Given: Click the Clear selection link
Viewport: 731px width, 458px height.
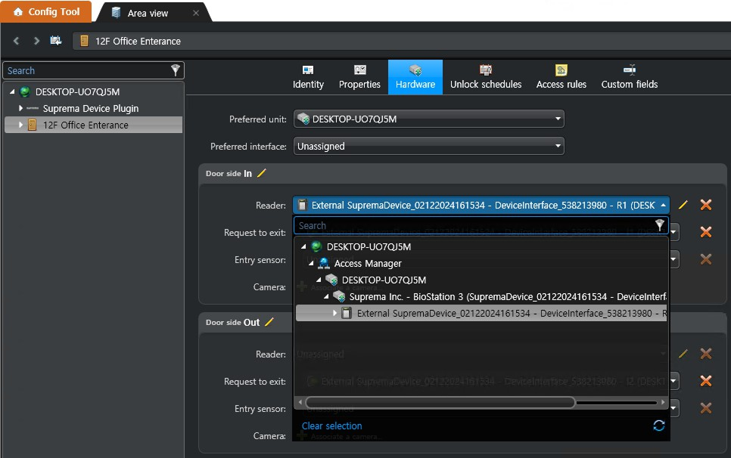Looking at the screenshot, I should click(331, 426).
